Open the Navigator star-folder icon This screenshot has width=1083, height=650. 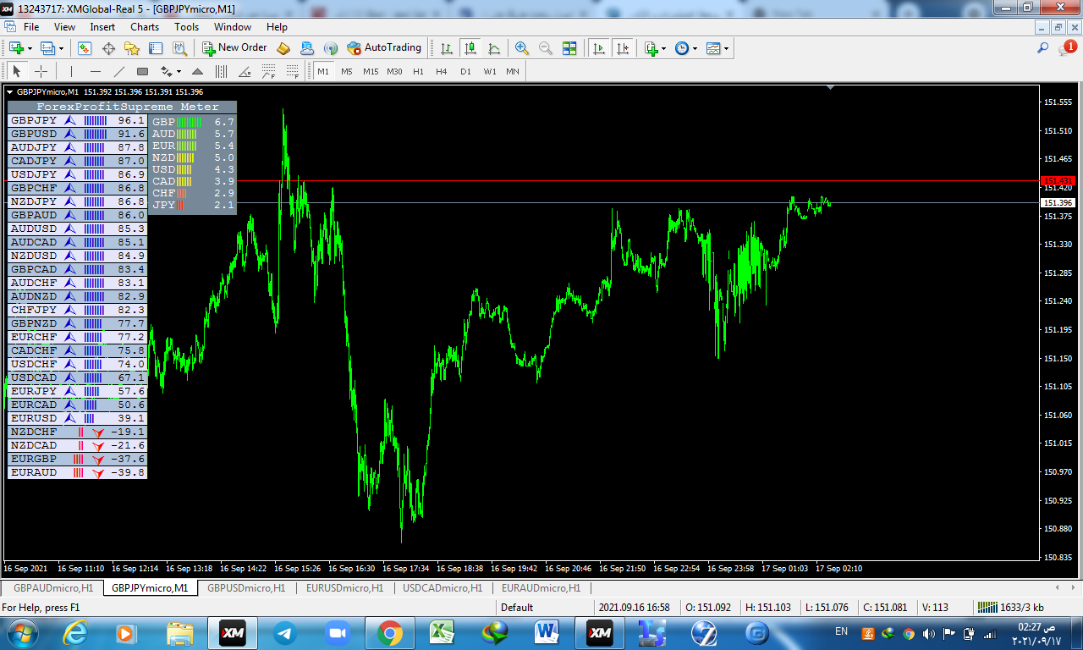tap(132, 48)
